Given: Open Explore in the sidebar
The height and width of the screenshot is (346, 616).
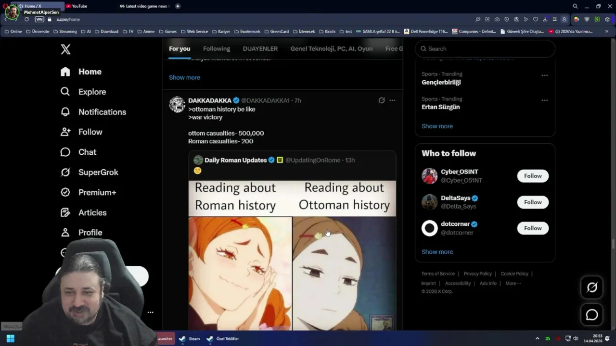Looking at the screenshot, I should [x=83, y=92].
